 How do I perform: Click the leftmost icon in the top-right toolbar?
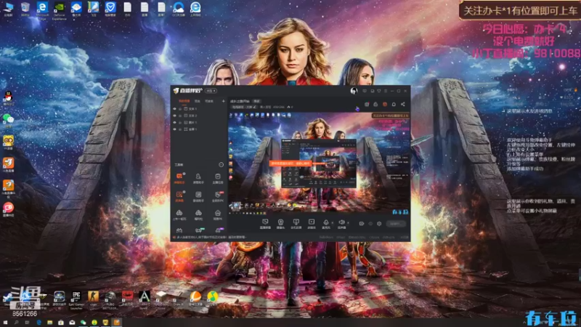tap(367, 105)
